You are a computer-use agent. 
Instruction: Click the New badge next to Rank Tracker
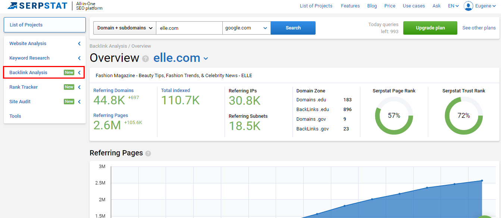pos(69,87)
